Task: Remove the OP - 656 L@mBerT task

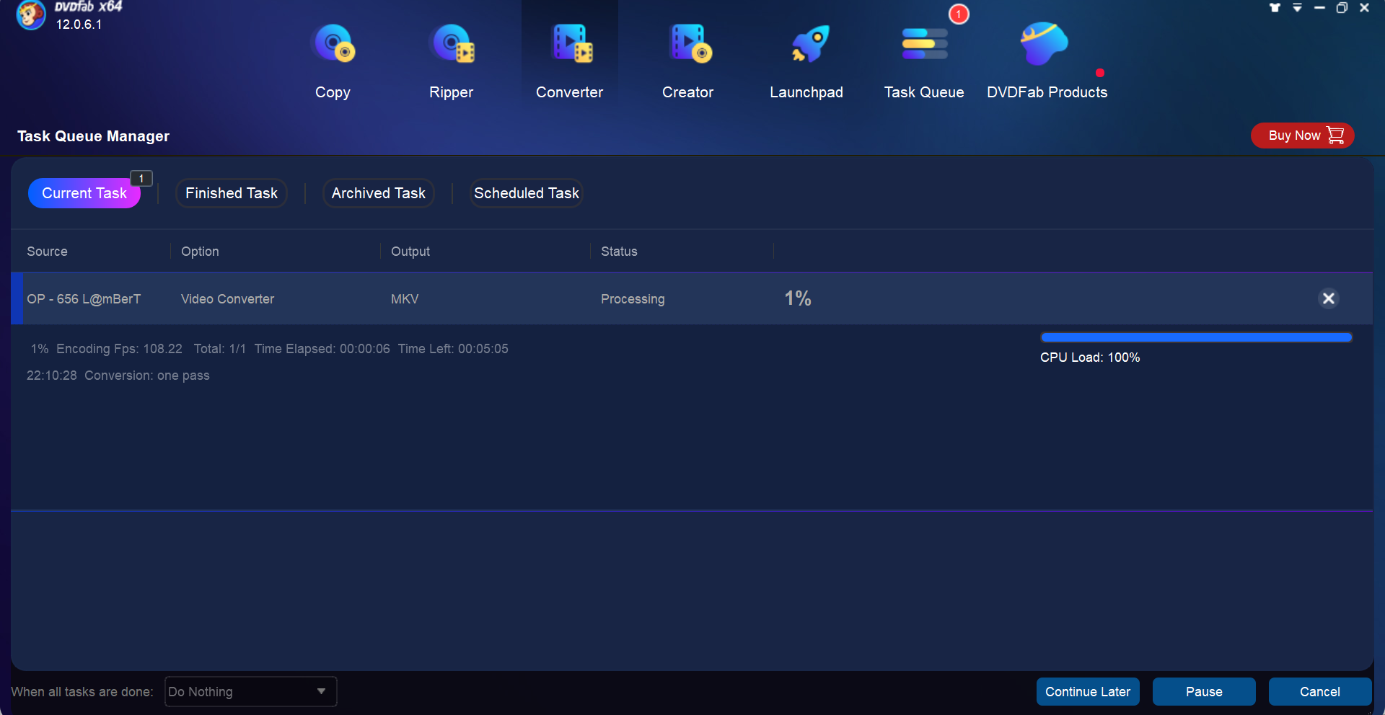Action: (x=1329, y=298)
